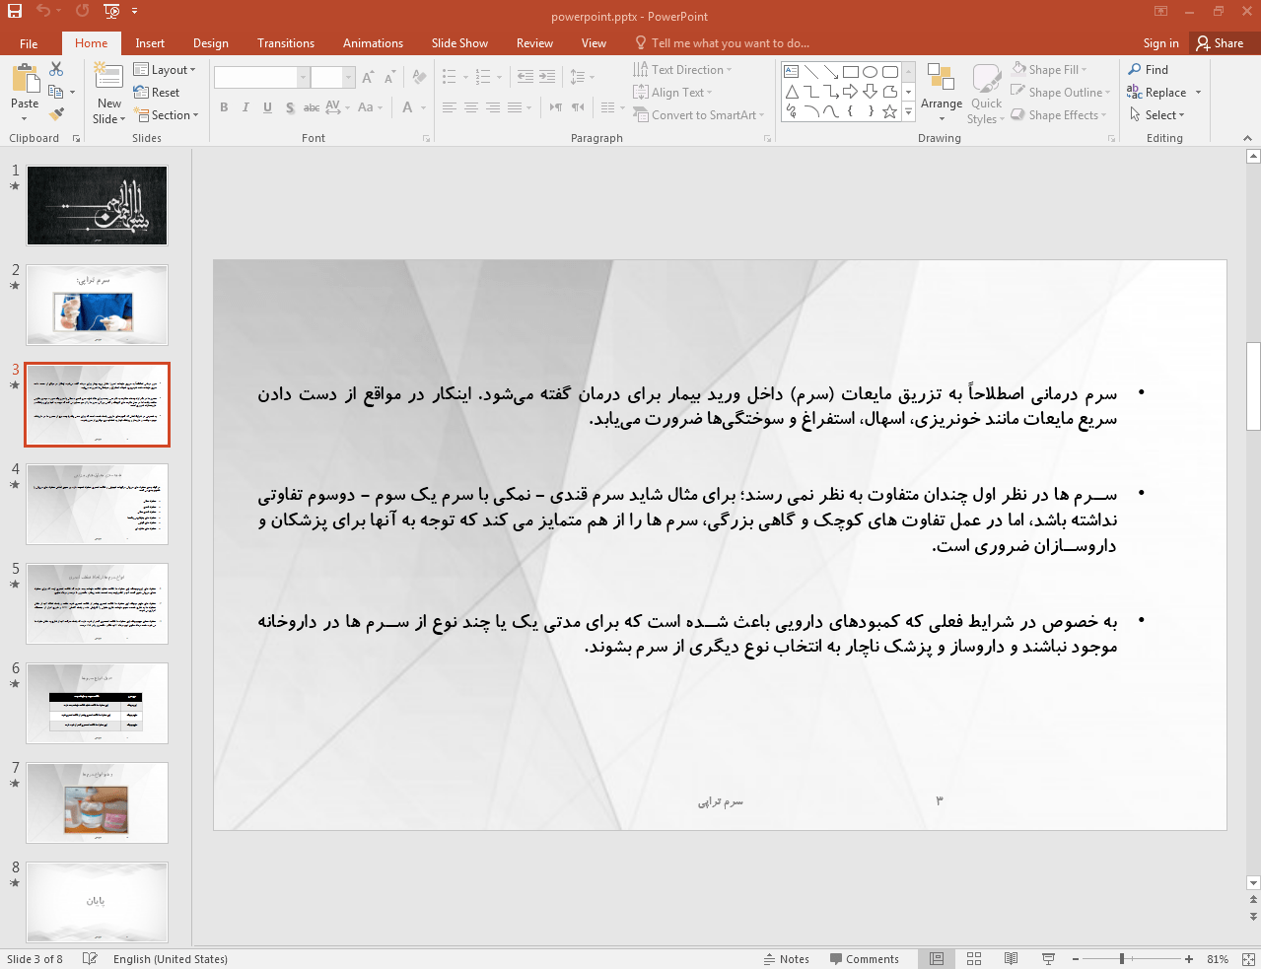This screenshot has height=969, width=1261.
Task: Toggle Align Left paragraph setting
Action: pos(450,107)
